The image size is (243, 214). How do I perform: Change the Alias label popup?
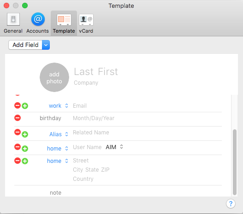pos(59,134)
